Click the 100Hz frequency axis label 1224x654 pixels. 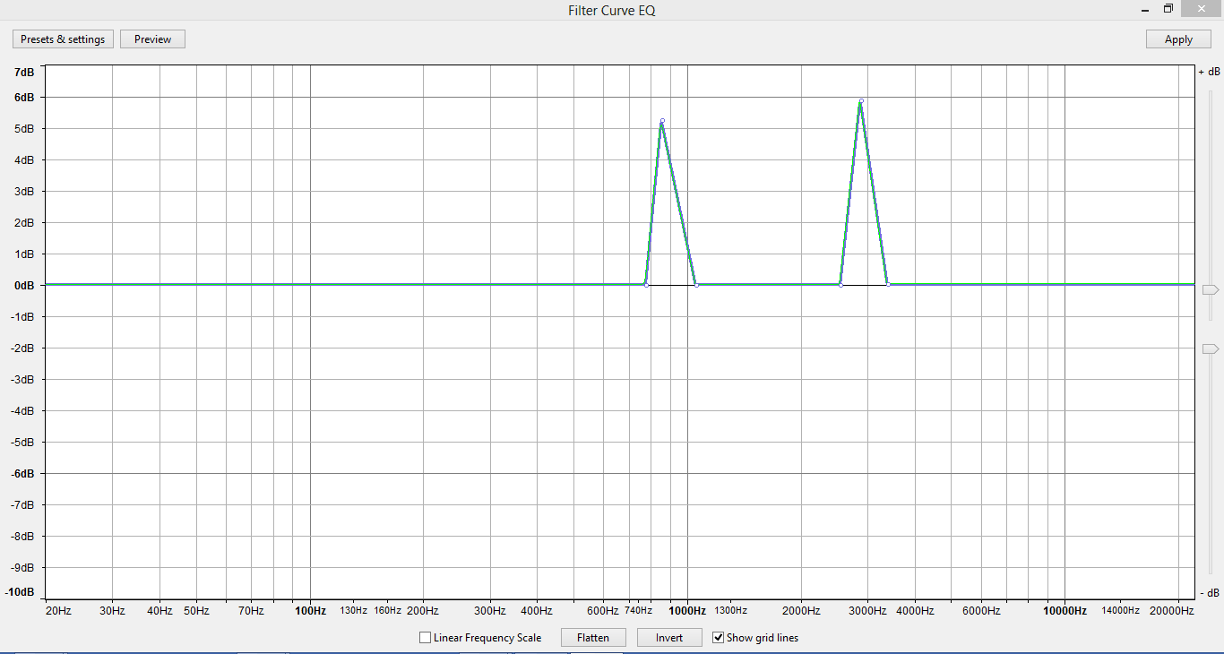tap(310, 611)
